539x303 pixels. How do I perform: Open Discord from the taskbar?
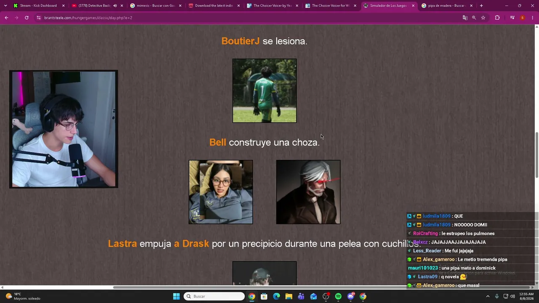[x=351, y=296]
